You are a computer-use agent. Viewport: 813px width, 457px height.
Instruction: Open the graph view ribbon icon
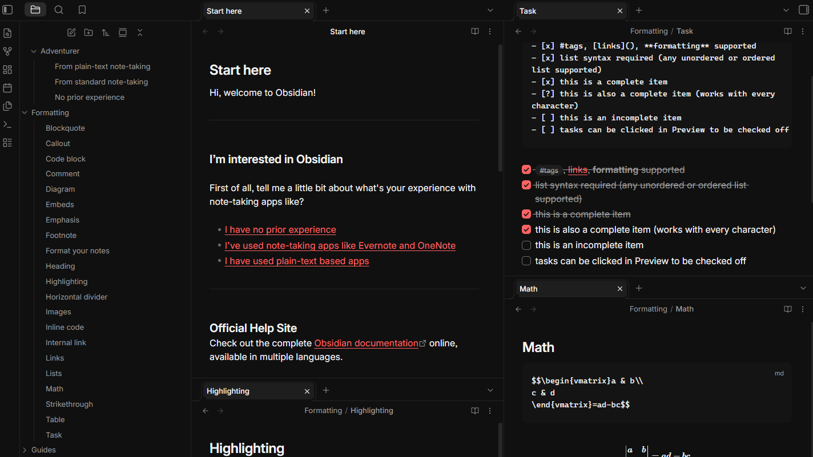point(7,51)
